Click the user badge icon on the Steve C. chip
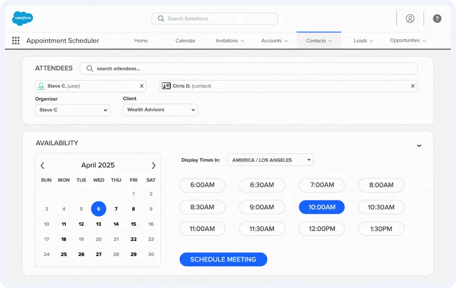Viewport: 456px width, 288px height. [x=40, y=86]
